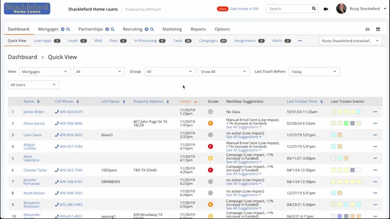Open the Marketing menu

click(x=172, y=29)
